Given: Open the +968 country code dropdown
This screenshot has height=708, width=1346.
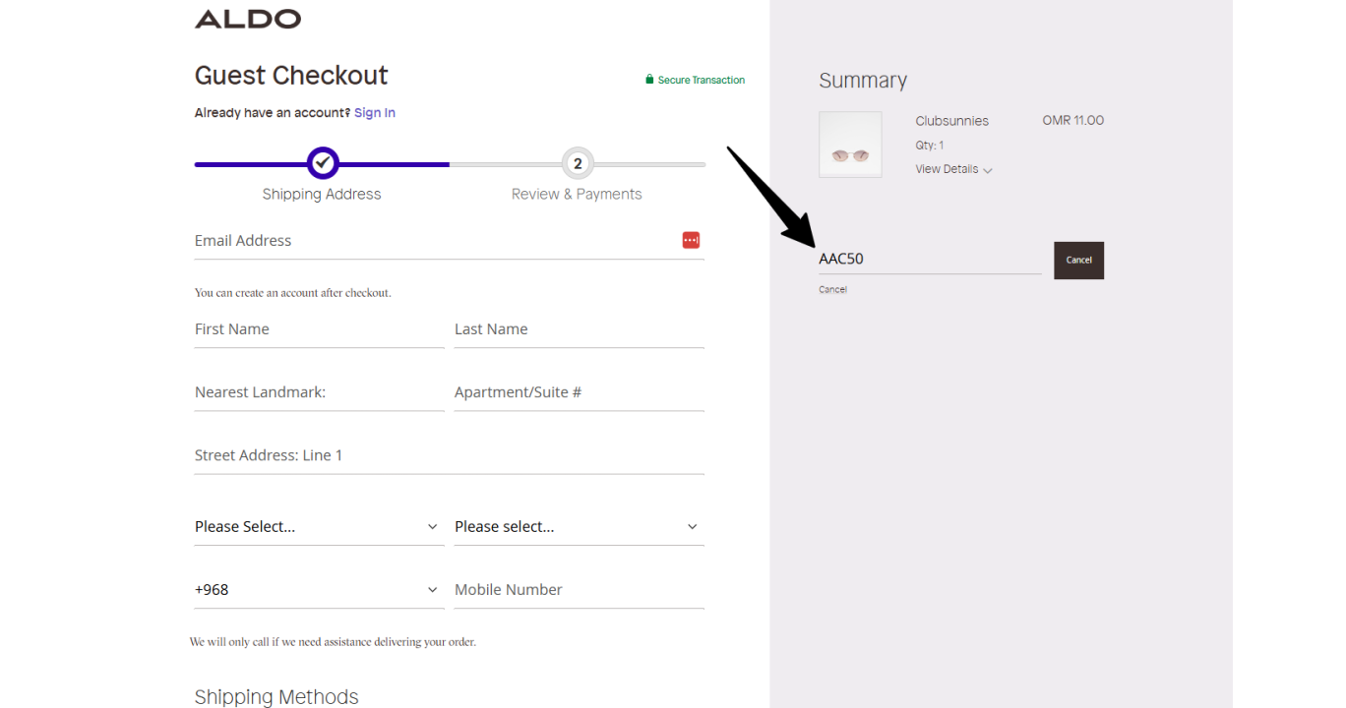Looking at the screenshot, I should (320, 590).
